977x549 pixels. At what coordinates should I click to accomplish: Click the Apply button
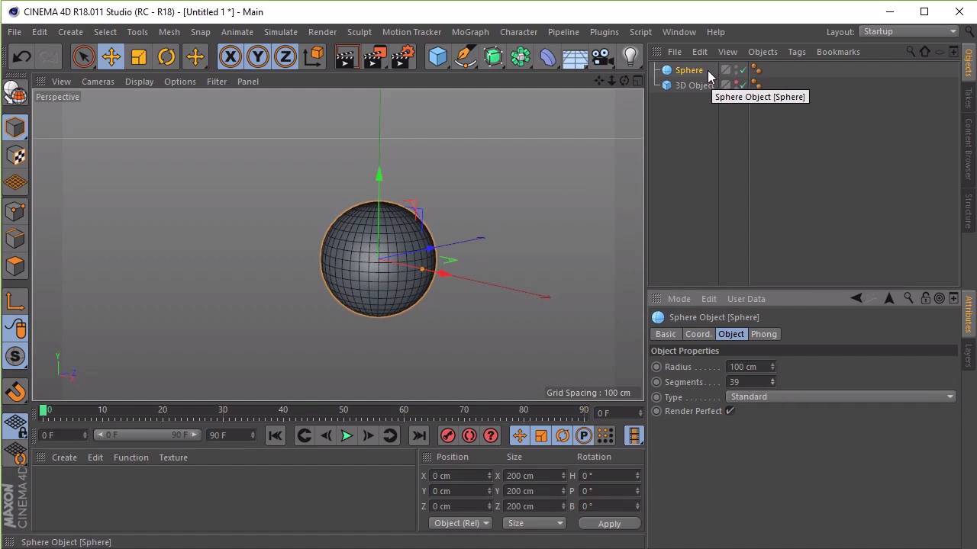point(609,524)
